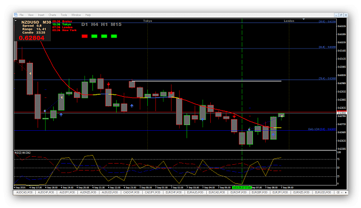This screenshot has width=361, height=208.
Task: Click the Candle 23:35 countdown text
Action: 34,33
